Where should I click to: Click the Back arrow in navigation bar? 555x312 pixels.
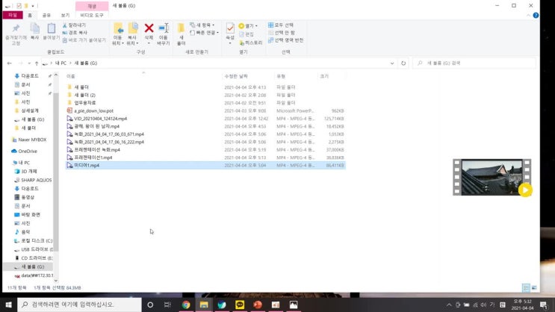10,63
